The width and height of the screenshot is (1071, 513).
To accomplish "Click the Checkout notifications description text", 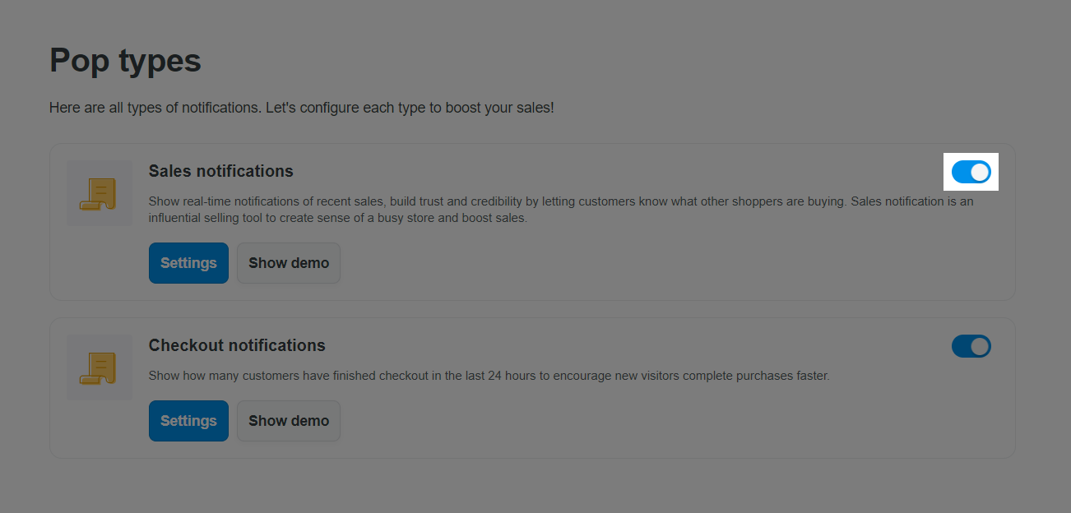I will tap(489, 376).
